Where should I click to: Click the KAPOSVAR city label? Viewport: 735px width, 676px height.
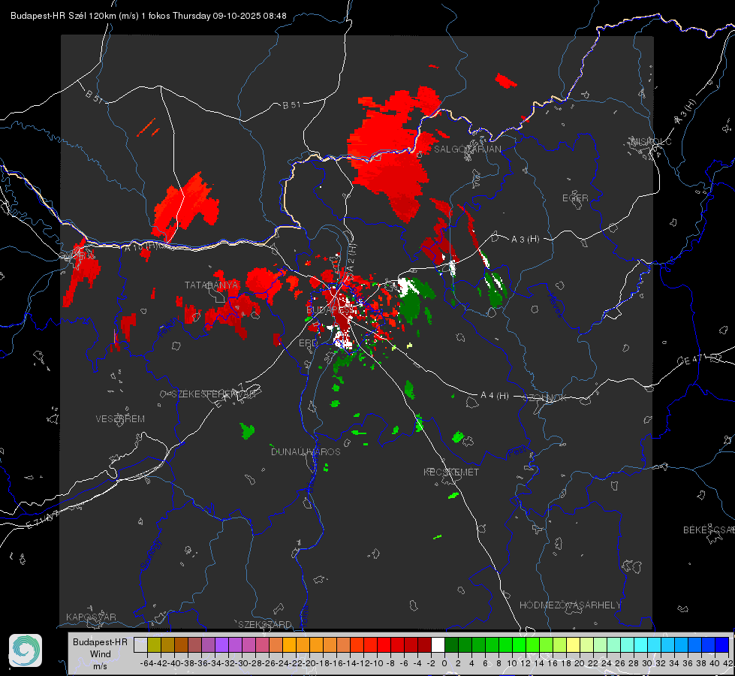(91, 617)
